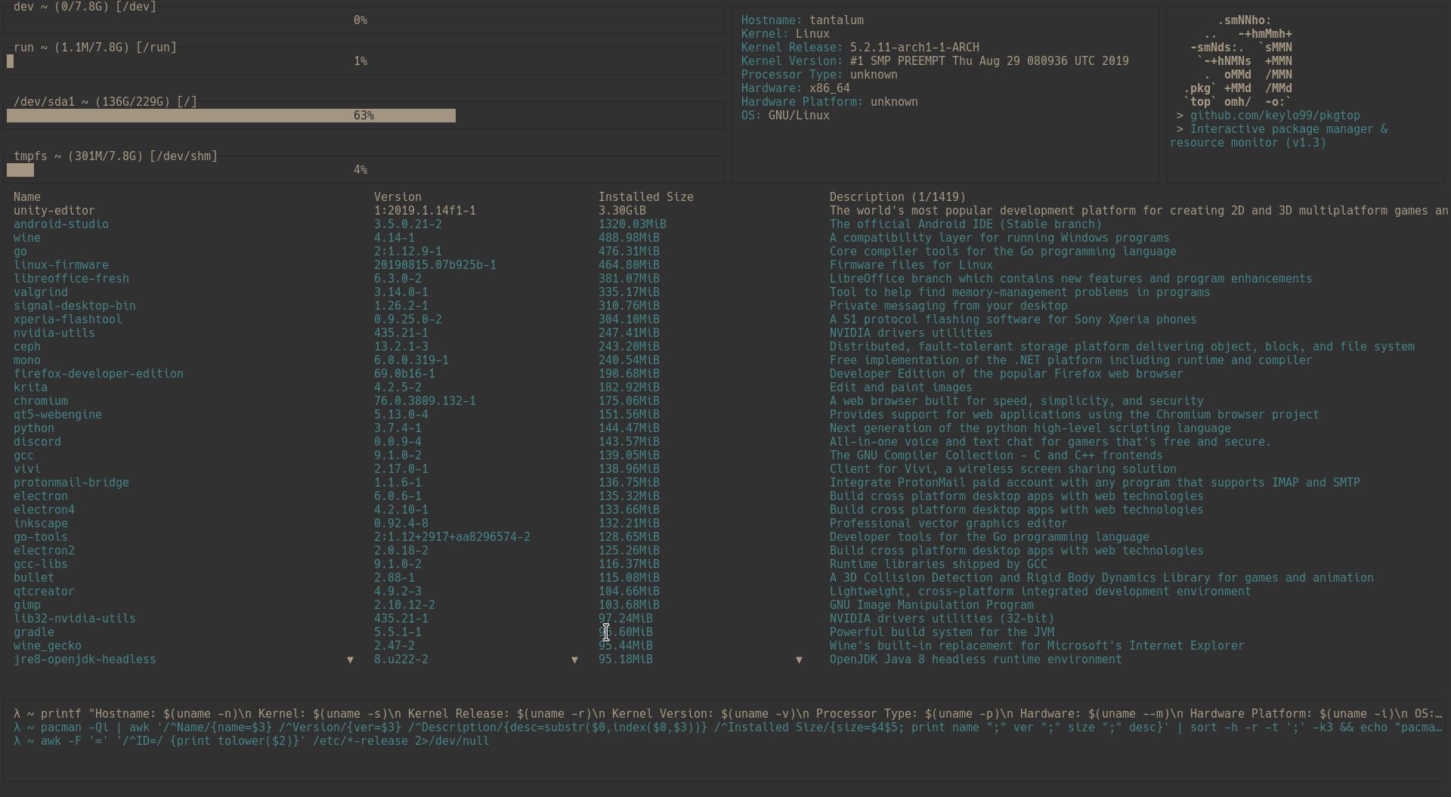Select the bullet package
Viewport: 1451px width, 797px height.
point(34,578)
